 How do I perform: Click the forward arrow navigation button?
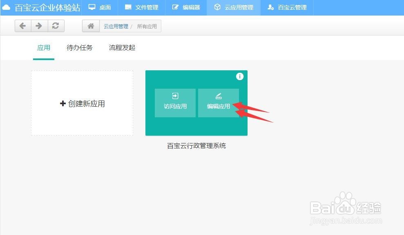39,26
